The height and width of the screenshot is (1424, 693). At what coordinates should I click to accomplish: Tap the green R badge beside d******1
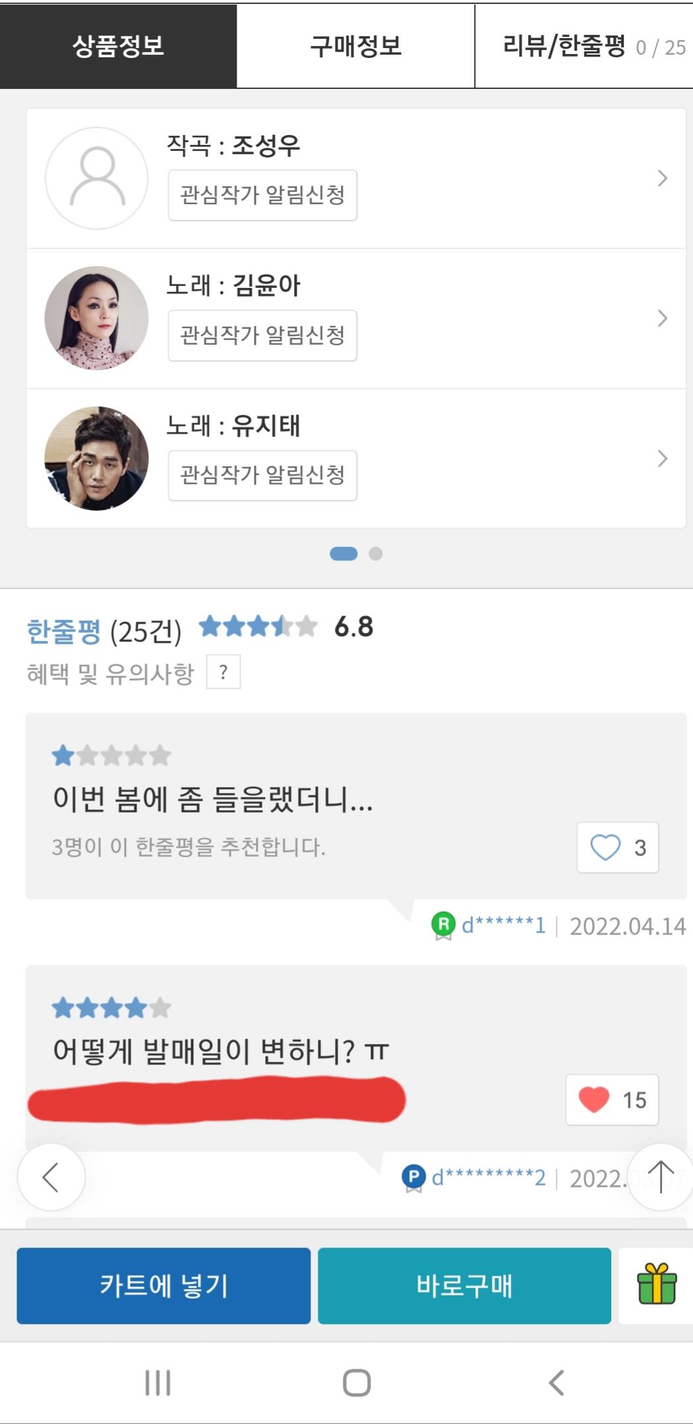(444, 925)
